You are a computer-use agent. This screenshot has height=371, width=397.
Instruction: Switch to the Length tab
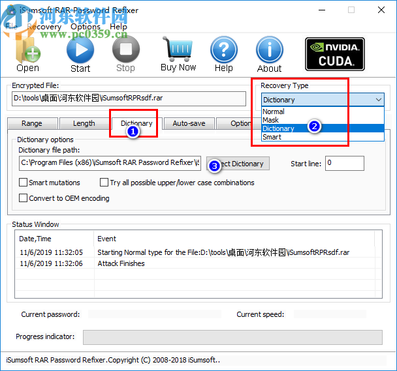coord(84,123)
